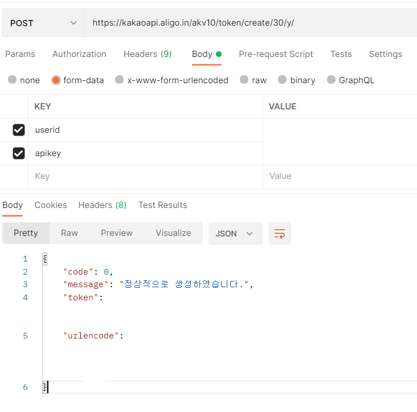Collapse the JSON object at line 1
The width and height of the screenshot is (417, 412).
click(45, 259)
